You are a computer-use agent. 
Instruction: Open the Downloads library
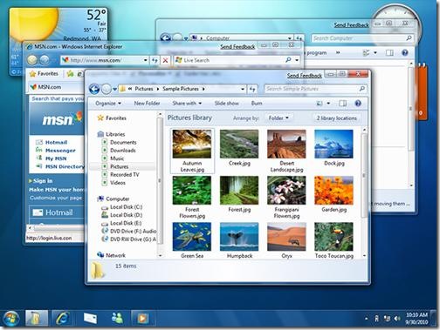pos(119,151)
